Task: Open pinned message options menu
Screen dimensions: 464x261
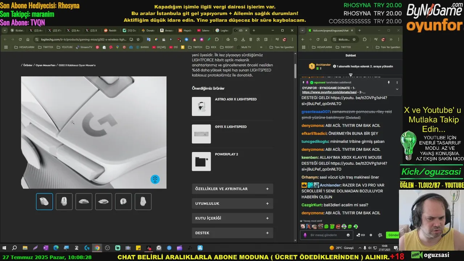Action: (x=397, y=82)
